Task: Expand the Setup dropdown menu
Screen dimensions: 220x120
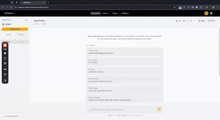Action: pyautogui.click(x=116, y=13)
